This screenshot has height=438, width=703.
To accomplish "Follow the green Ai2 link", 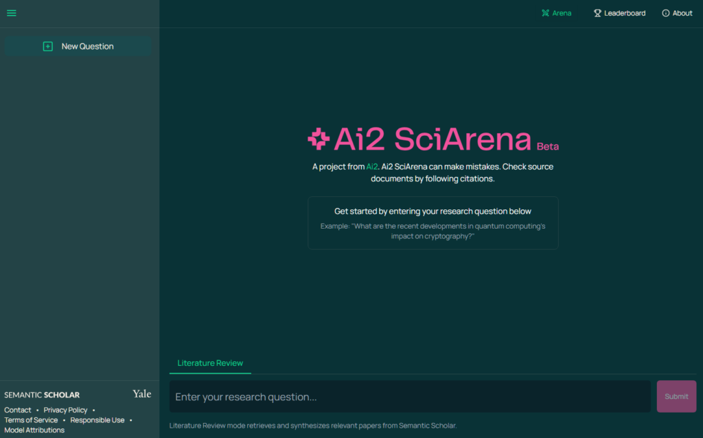I will pyautogui.click(x=371, y=167).
